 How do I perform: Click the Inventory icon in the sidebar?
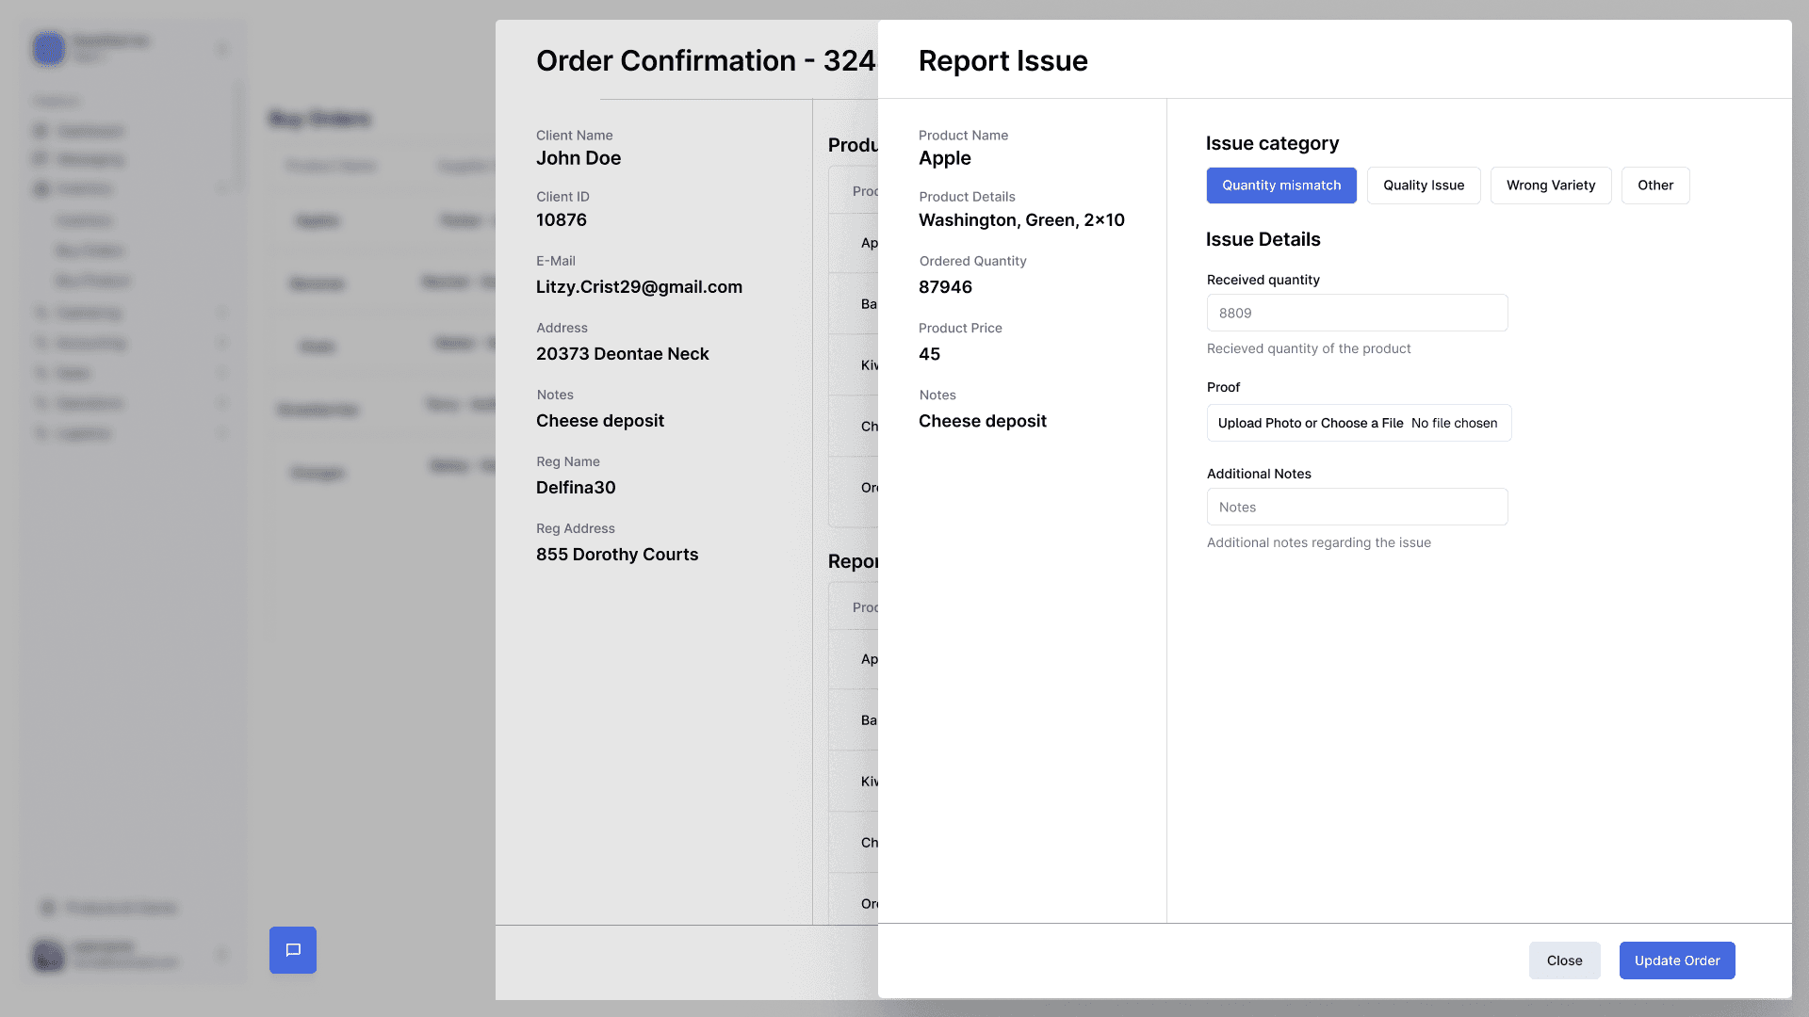41,189
